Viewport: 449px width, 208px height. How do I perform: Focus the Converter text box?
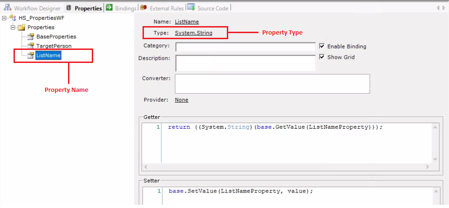[272, 84]
